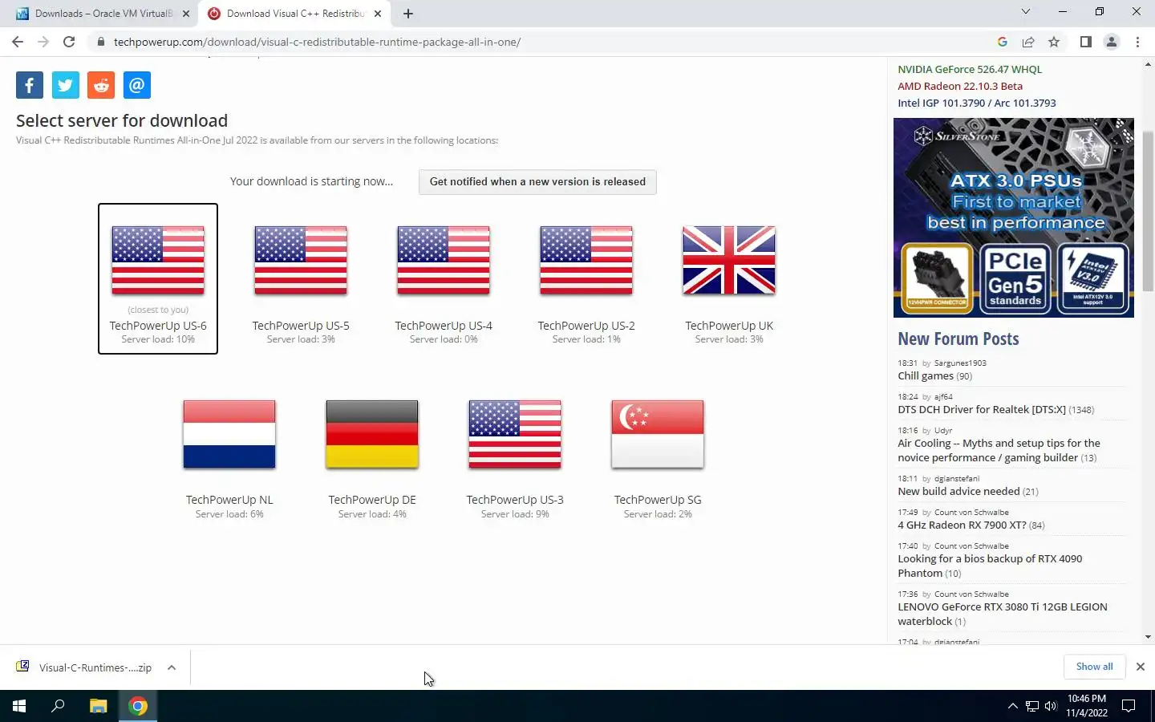Click the page vertical scrollbar

click(1149, 210)
